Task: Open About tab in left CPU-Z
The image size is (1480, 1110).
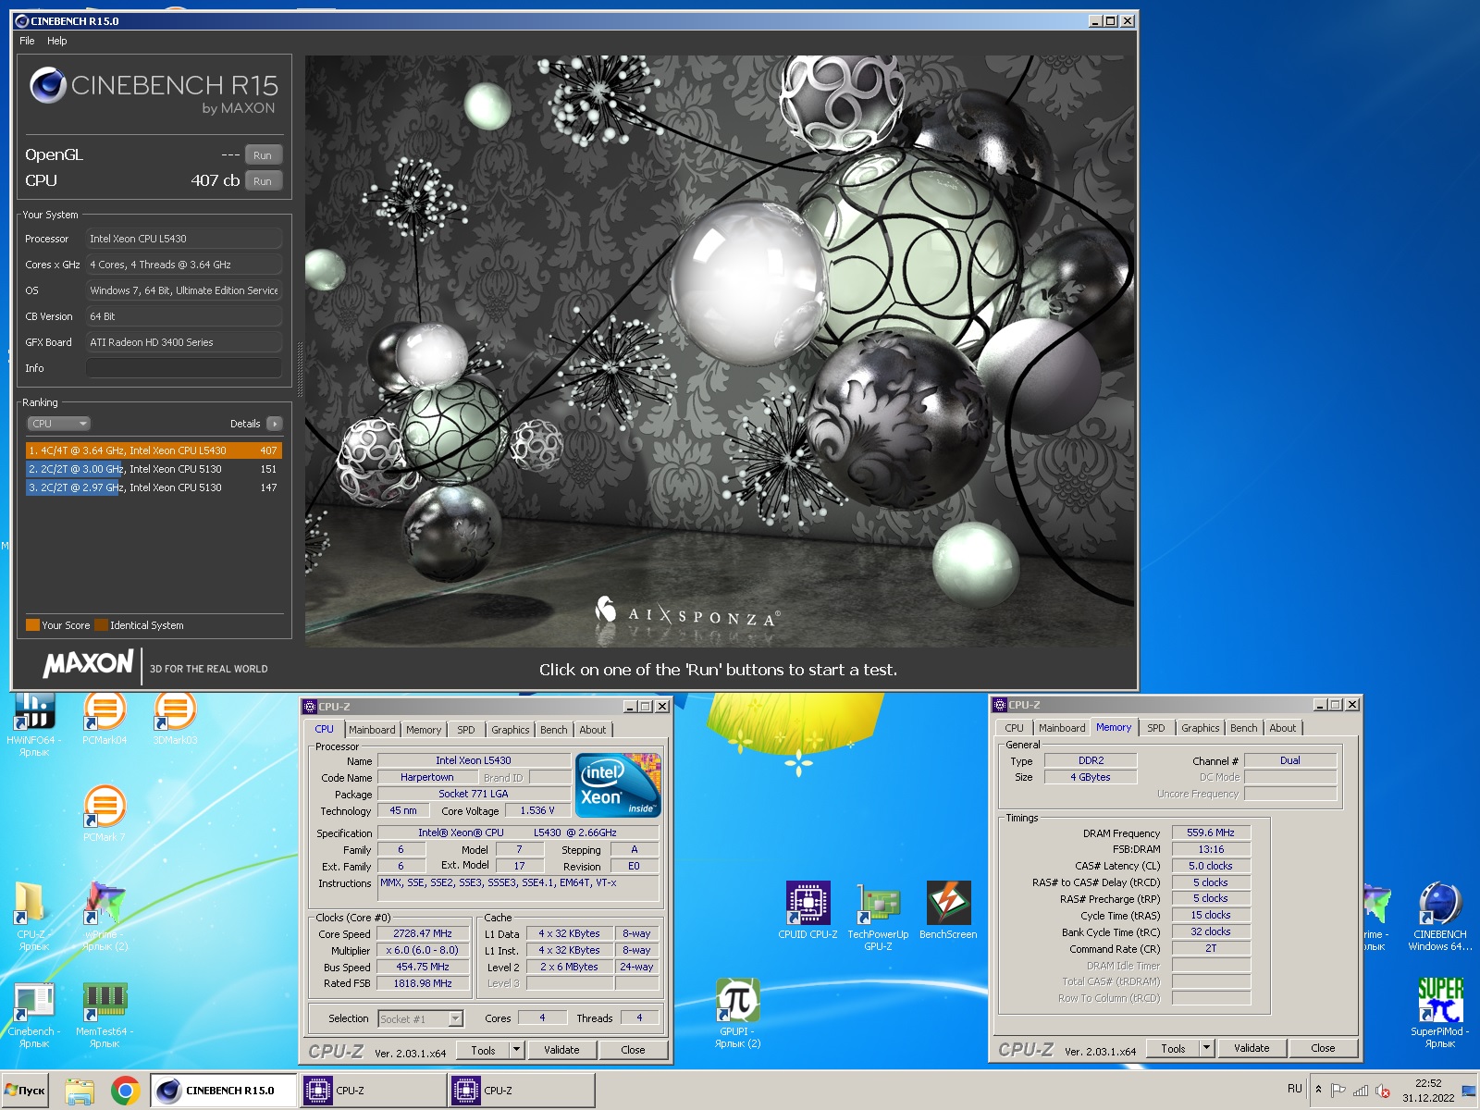Action: pyautogui.click(x=593, y=730)
